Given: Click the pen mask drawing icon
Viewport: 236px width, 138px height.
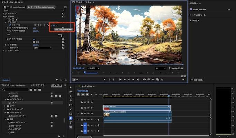Looking at the screenshot, I should pyautogui.click(x=17, y=19).
